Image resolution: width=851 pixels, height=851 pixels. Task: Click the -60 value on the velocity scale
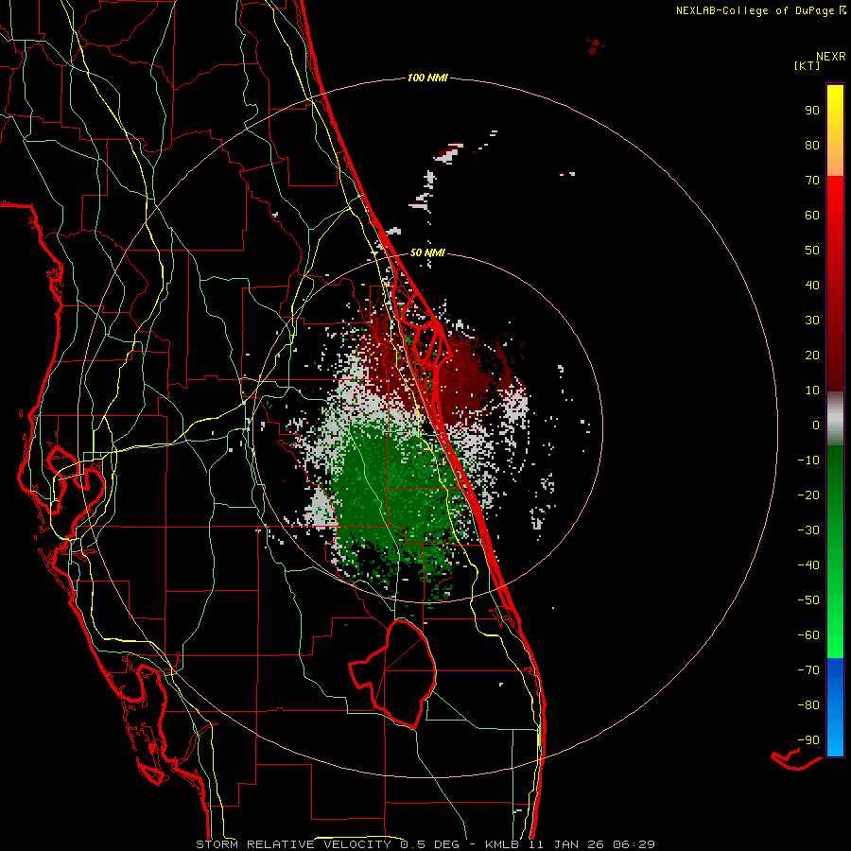pyautogui.click(x=808, y=635)
